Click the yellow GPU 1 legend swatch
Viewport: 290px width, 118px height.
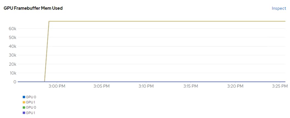coord(24,102)
